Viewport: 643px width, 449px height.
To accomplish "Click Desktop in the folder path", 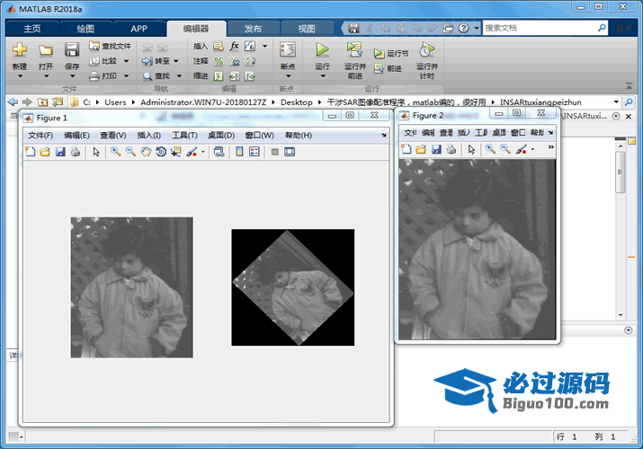I will pos(296,102).
